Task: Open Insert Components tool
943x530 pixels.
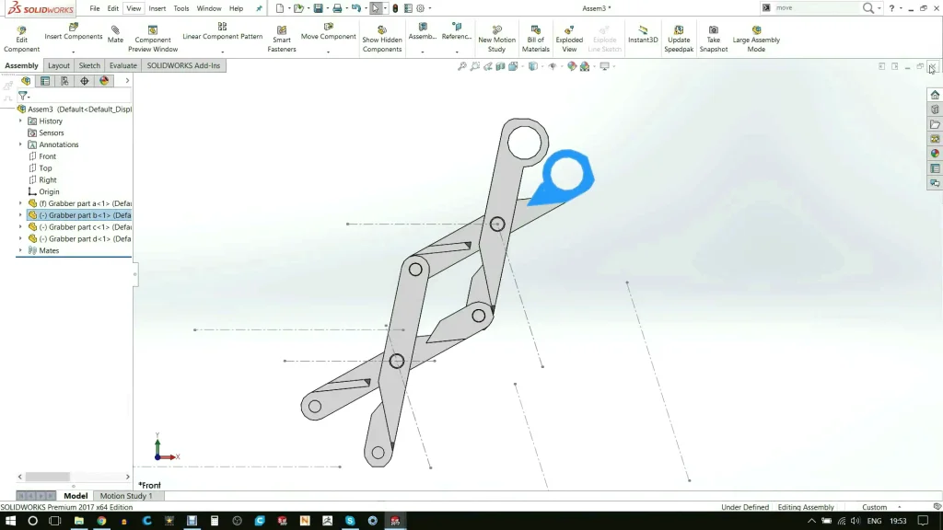Action: click(x=74, y=32)
